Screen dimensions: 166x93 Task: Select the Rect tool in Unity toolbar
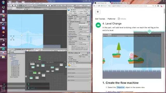coord(21,5)
